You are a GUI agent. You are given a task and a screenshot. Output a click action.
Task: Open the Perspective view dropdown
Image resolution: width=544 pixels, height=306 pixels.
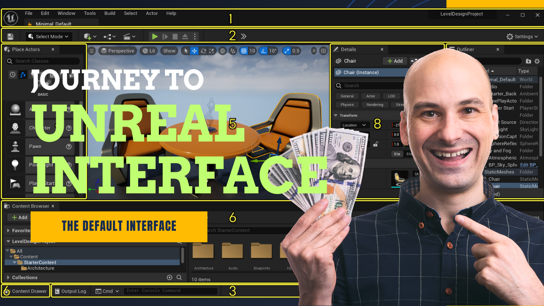click(118, 51)
